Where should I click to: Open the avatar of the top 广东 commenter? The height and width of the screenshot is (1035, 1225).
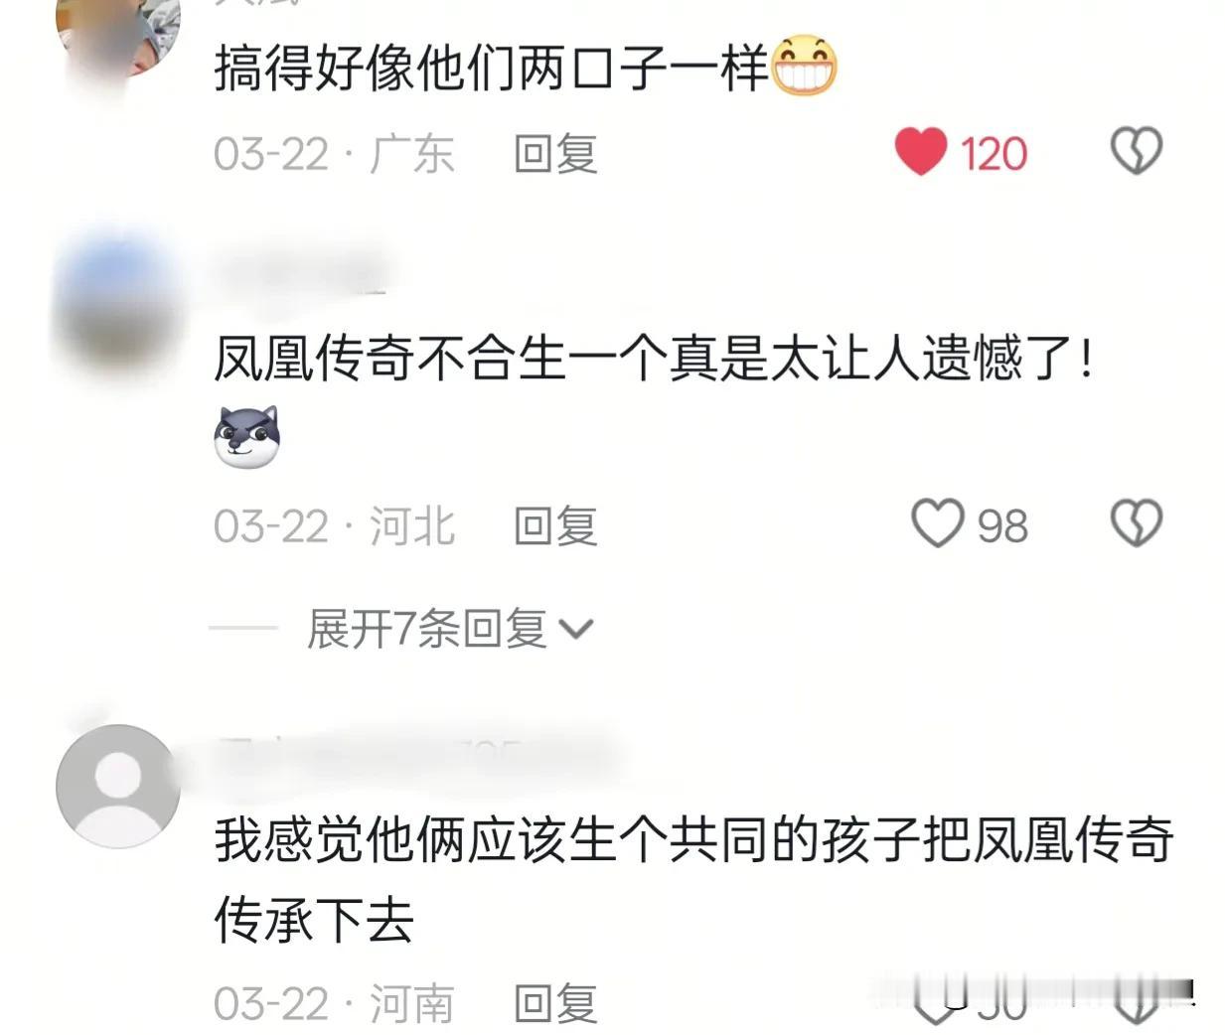[118, 36]
